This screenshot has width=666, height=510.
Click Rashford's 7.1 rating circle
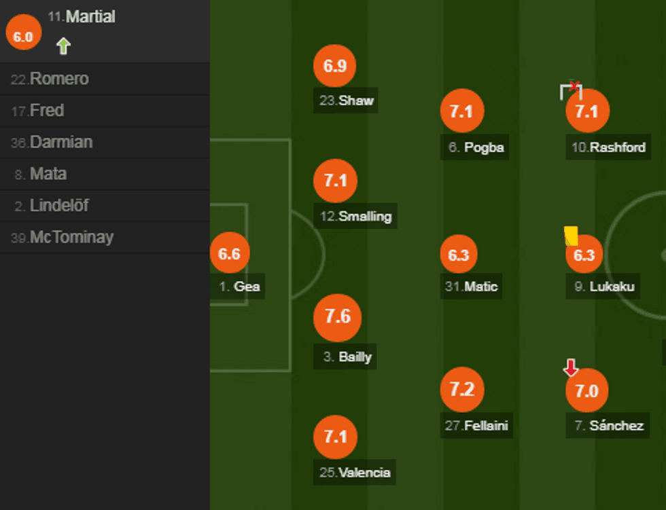(x=586, y=111)
